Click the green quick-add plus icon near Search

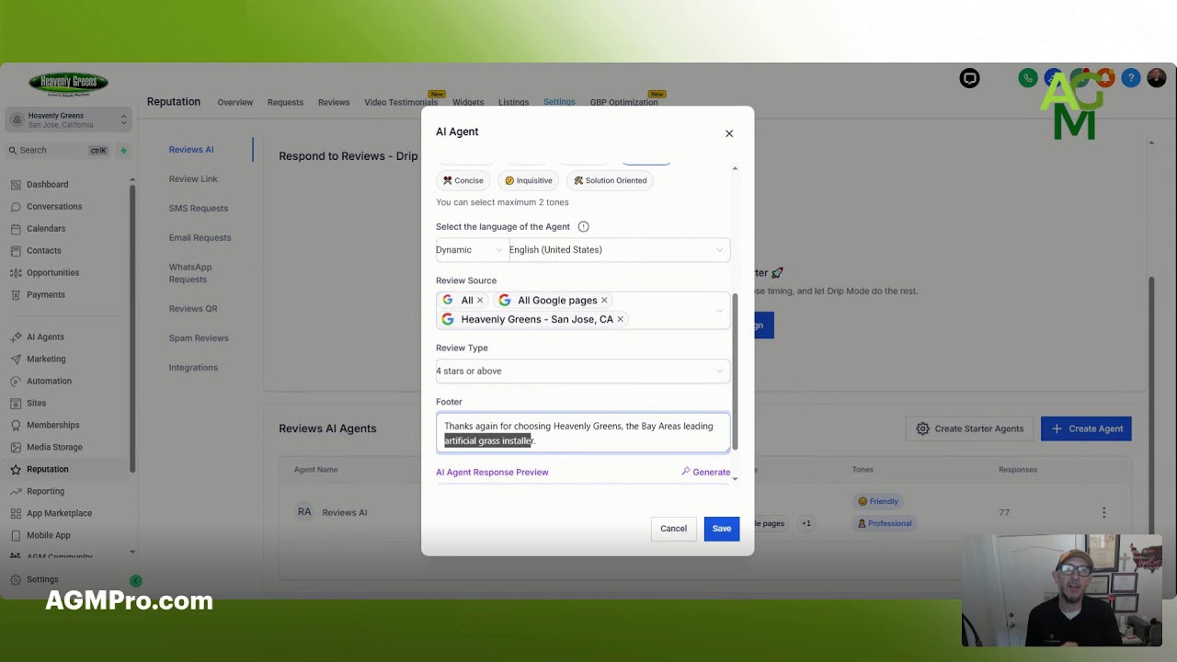tap(123, 150)
